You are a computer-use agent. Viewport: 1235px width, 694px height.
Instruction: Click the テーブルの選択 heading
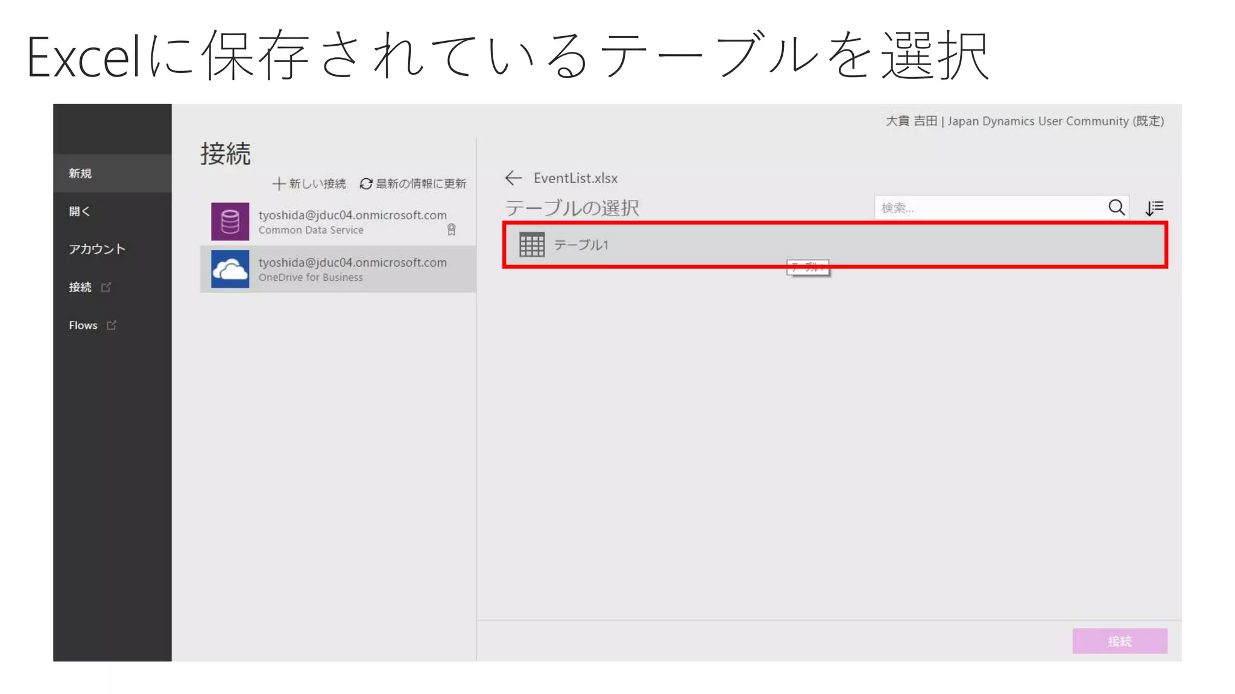[x=572, y=208]
